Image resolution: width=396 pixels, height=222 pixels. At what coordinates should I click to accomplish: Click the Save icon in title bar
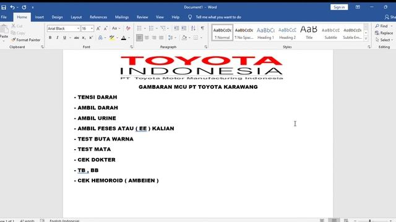click(x=4, y=7)
